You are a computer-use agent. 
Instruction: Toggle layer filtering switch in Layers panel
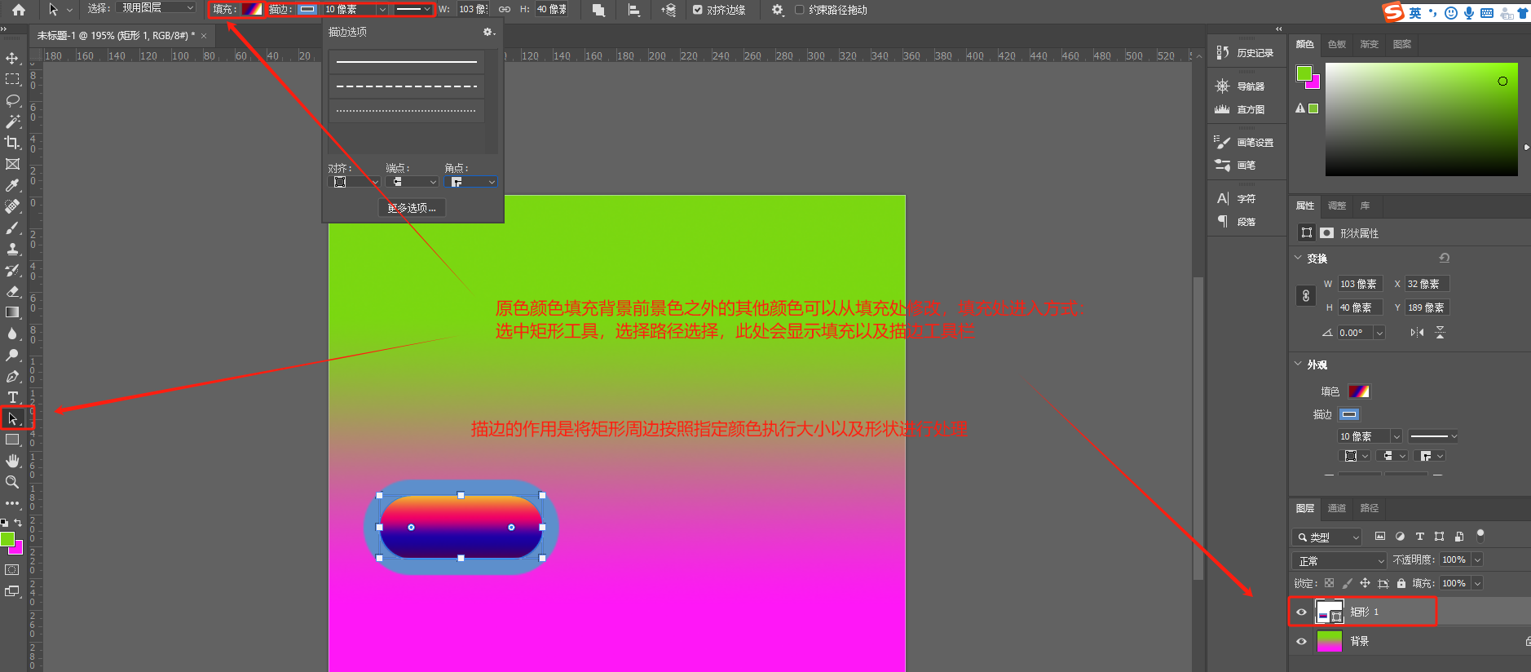click(1480, 535)
